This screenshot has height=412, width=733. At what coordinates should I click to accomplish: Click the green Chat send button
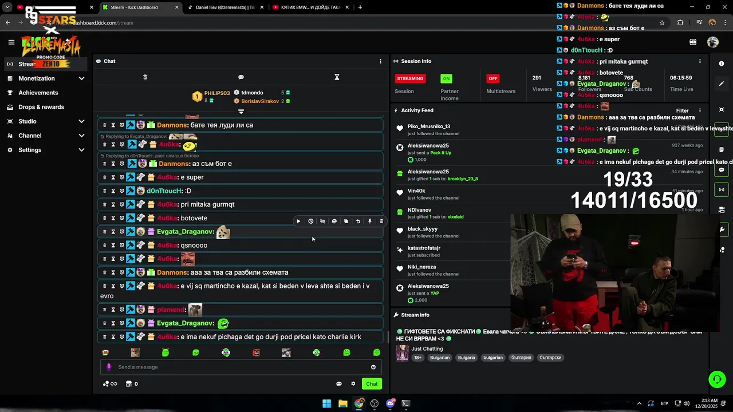tap(372, 384)
